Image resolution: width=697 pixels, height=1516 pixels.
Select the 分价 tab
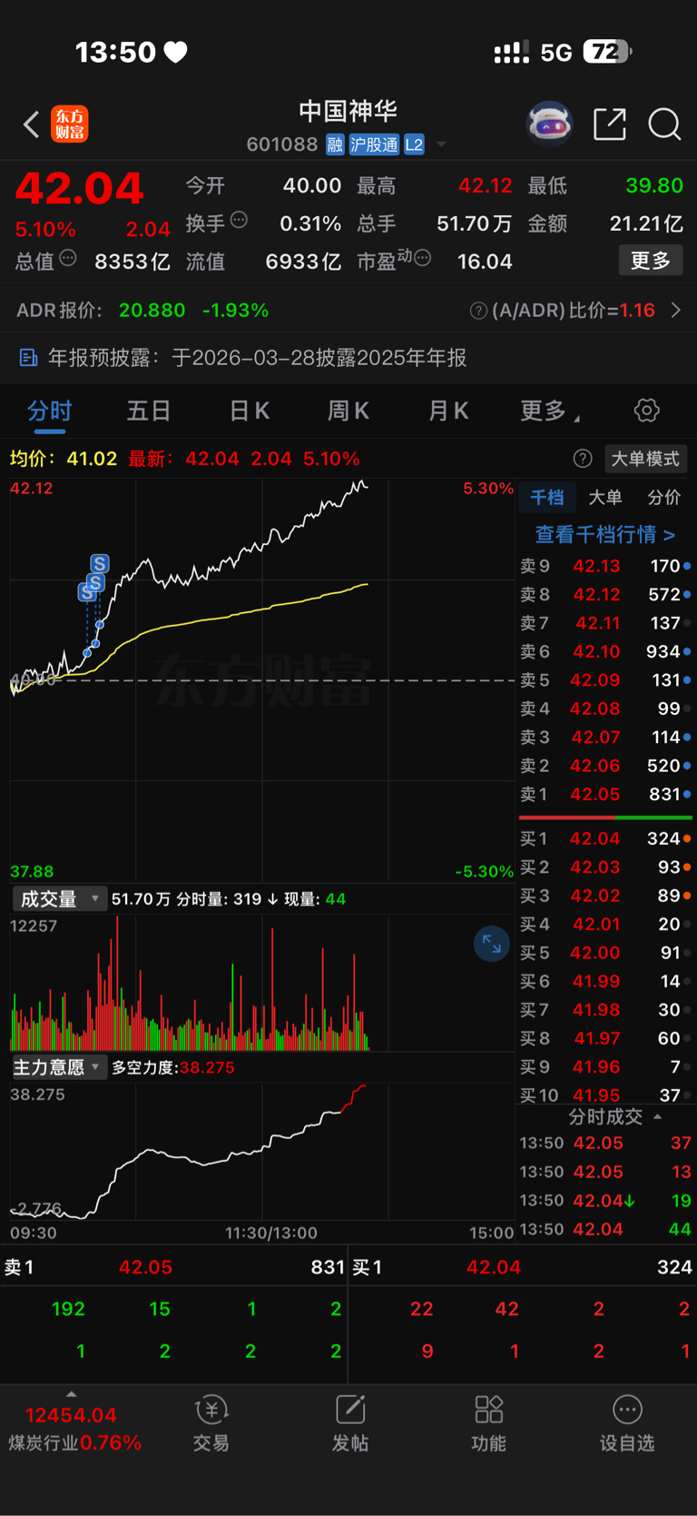[664, 498]
